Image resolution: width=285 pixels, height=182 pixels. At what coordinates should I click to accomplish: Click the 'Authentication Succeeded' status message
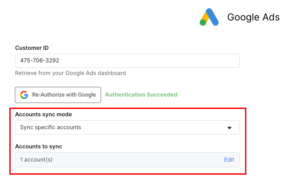(x=141, y=95)
